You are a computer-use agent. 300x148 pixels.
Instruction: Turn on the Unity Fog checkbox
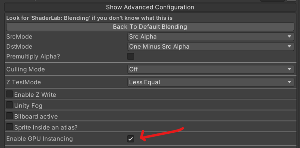coord(10,105)
